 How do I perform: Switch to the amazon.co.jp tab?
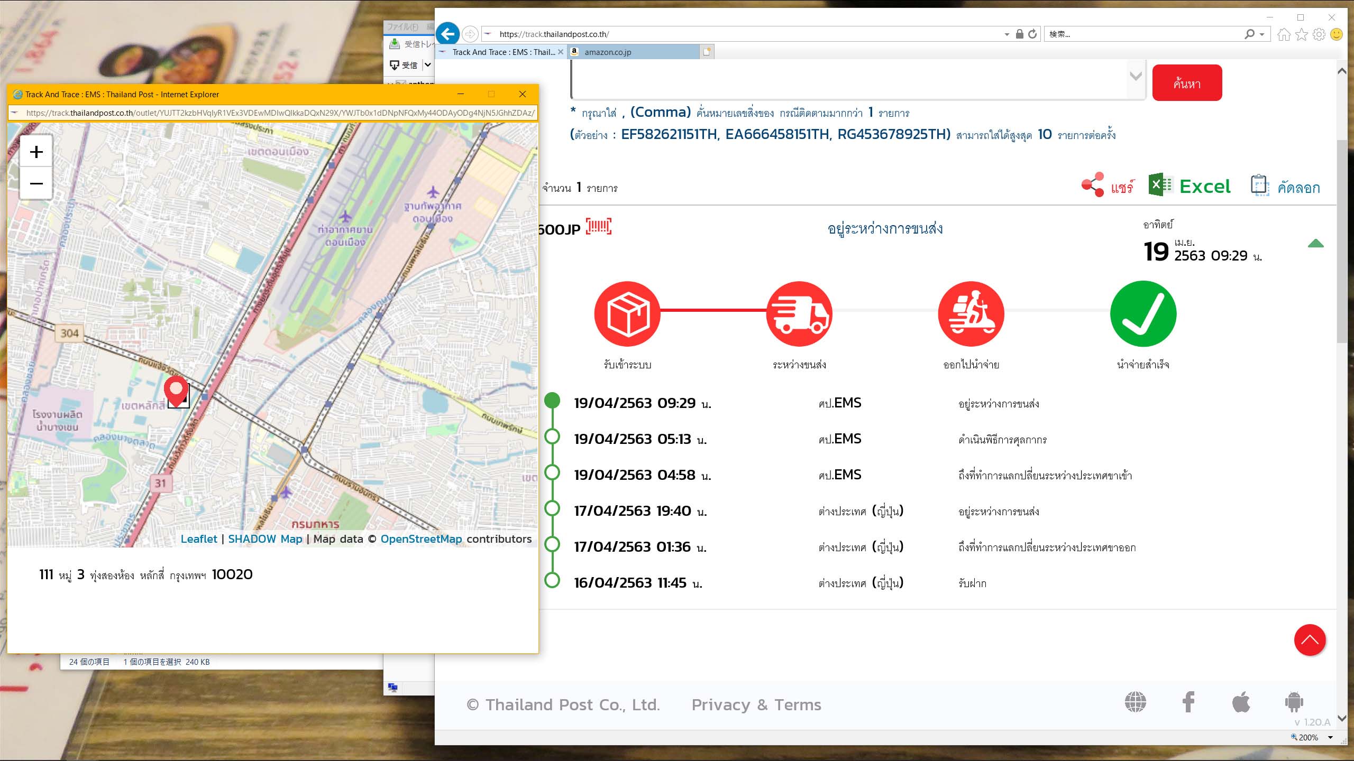coord(633,52)
